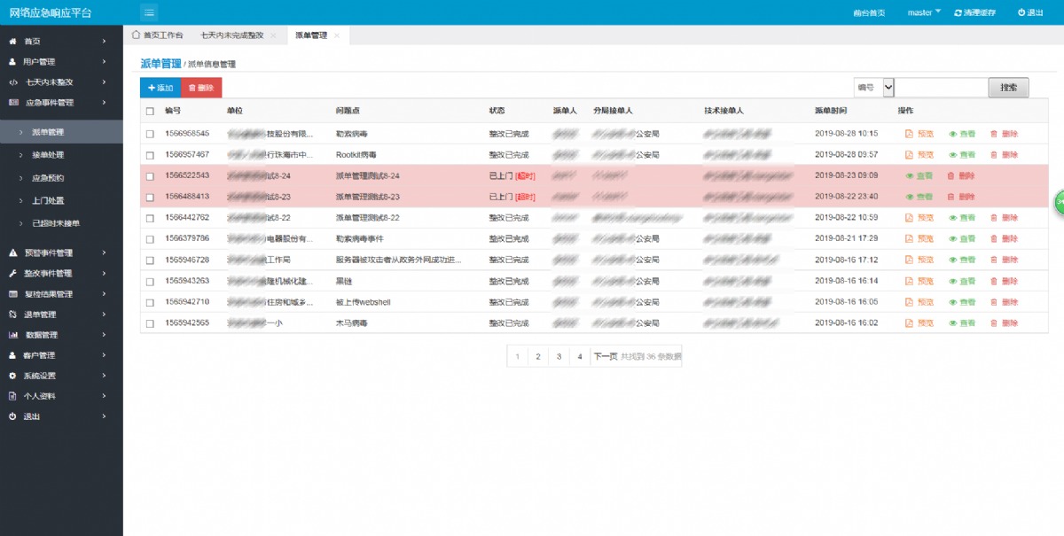
Task: Click the clear cache refresh icon
Action: [958, 12]
